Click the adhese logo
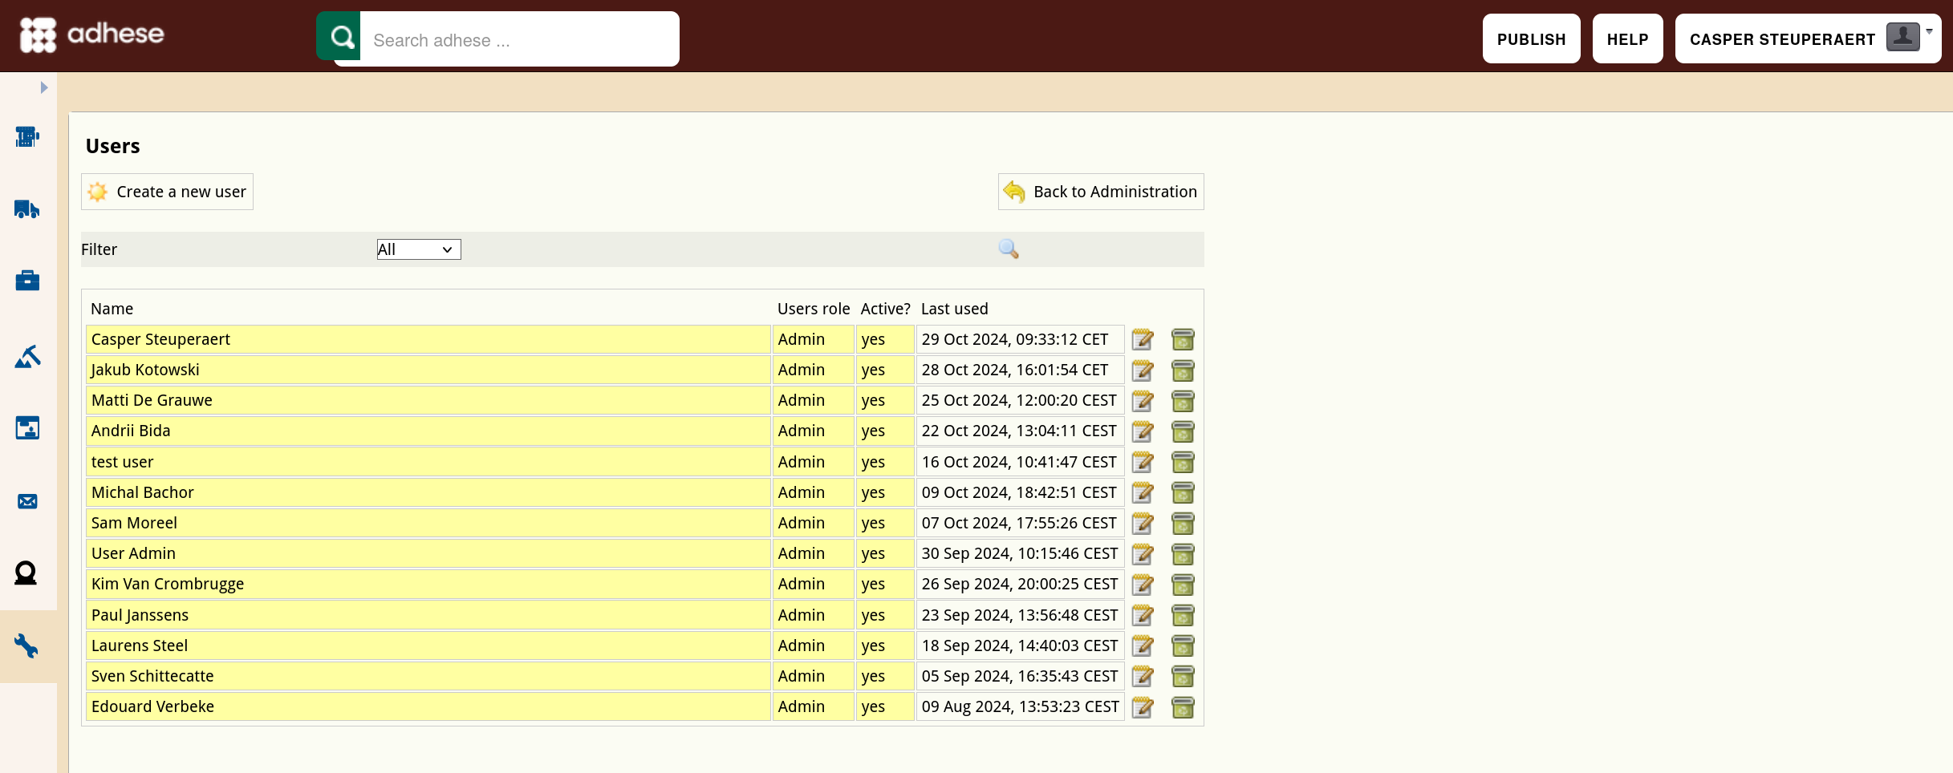Viewport: 1953px width, 773px height. [x=91, y=35]
